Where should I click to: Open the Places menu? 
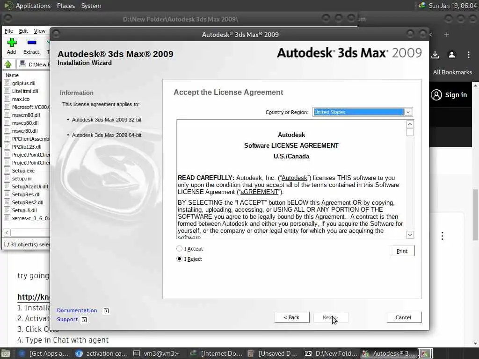pyautogui.click(x=65, y=6)
